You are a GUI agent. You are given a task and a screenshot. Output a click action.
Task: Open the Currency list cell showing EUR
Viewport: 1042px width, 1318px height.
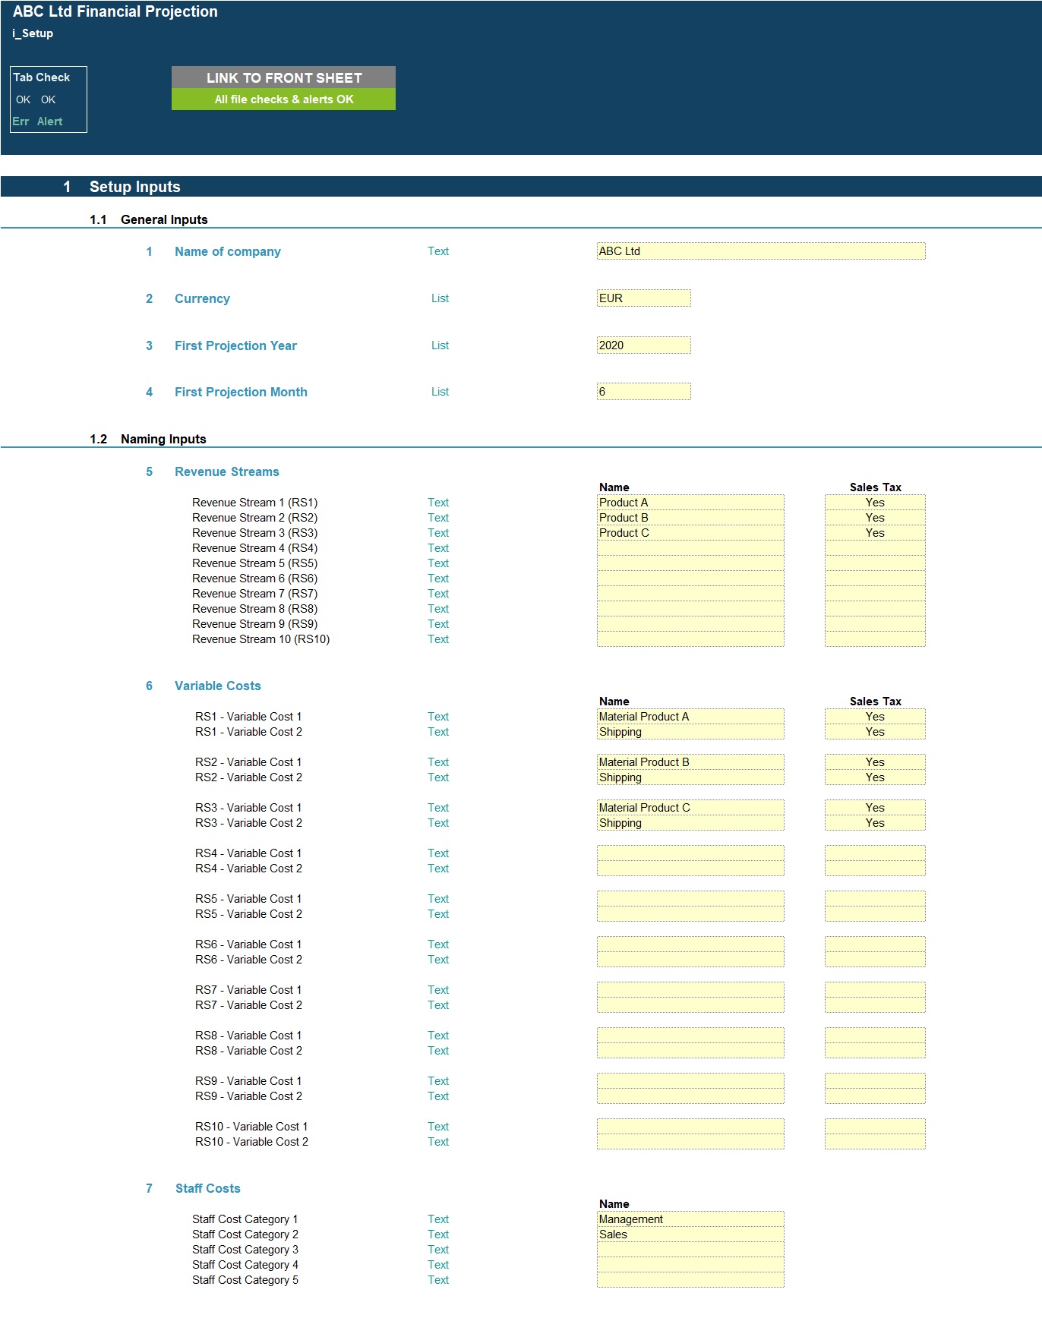tap(644, 298)
